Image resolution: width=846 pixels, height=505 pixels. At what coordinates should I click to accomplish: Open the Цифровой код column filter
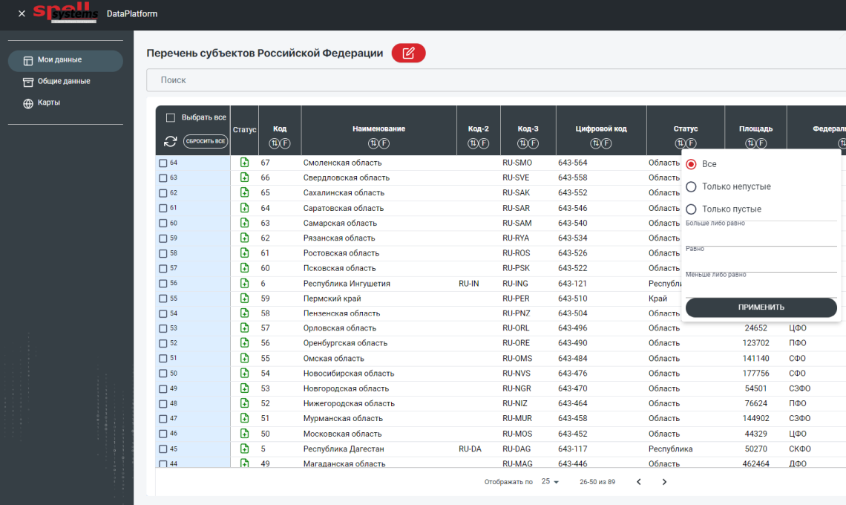click(606, 143)
